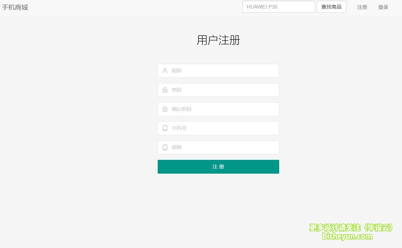Viewport: 402px width, 248px height.
Task: Open the 注册 link in top navigation
Action: click(362, 7)
